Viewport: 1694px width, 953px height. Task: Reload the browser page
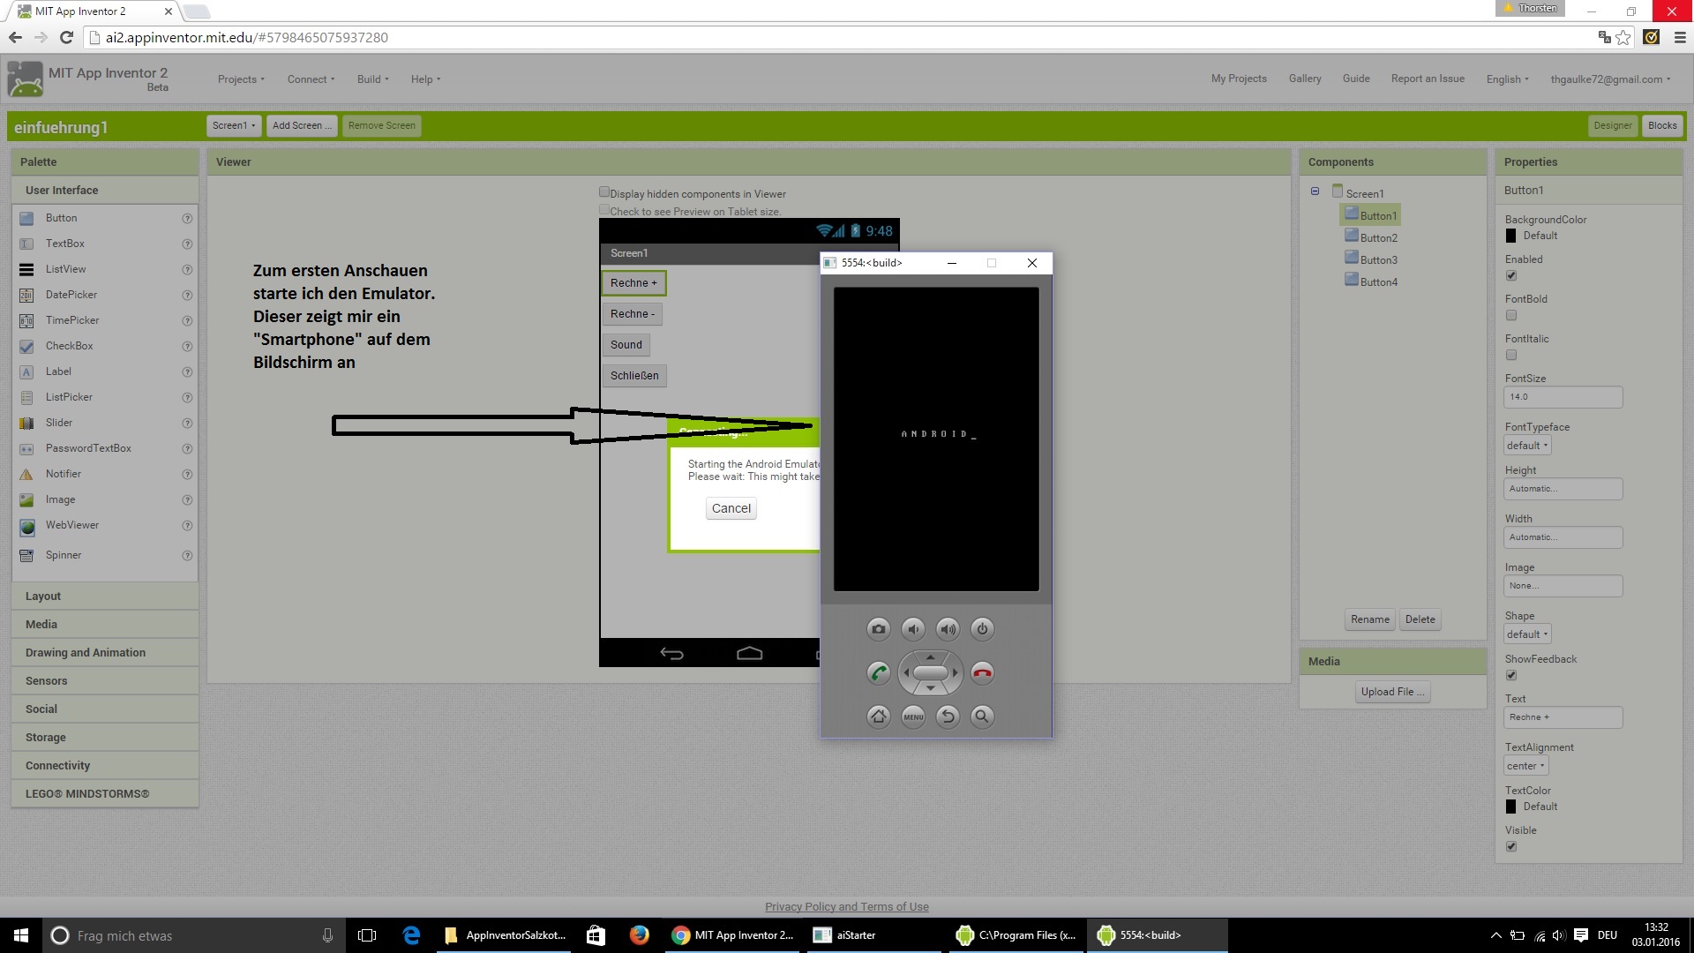[66, 37]
